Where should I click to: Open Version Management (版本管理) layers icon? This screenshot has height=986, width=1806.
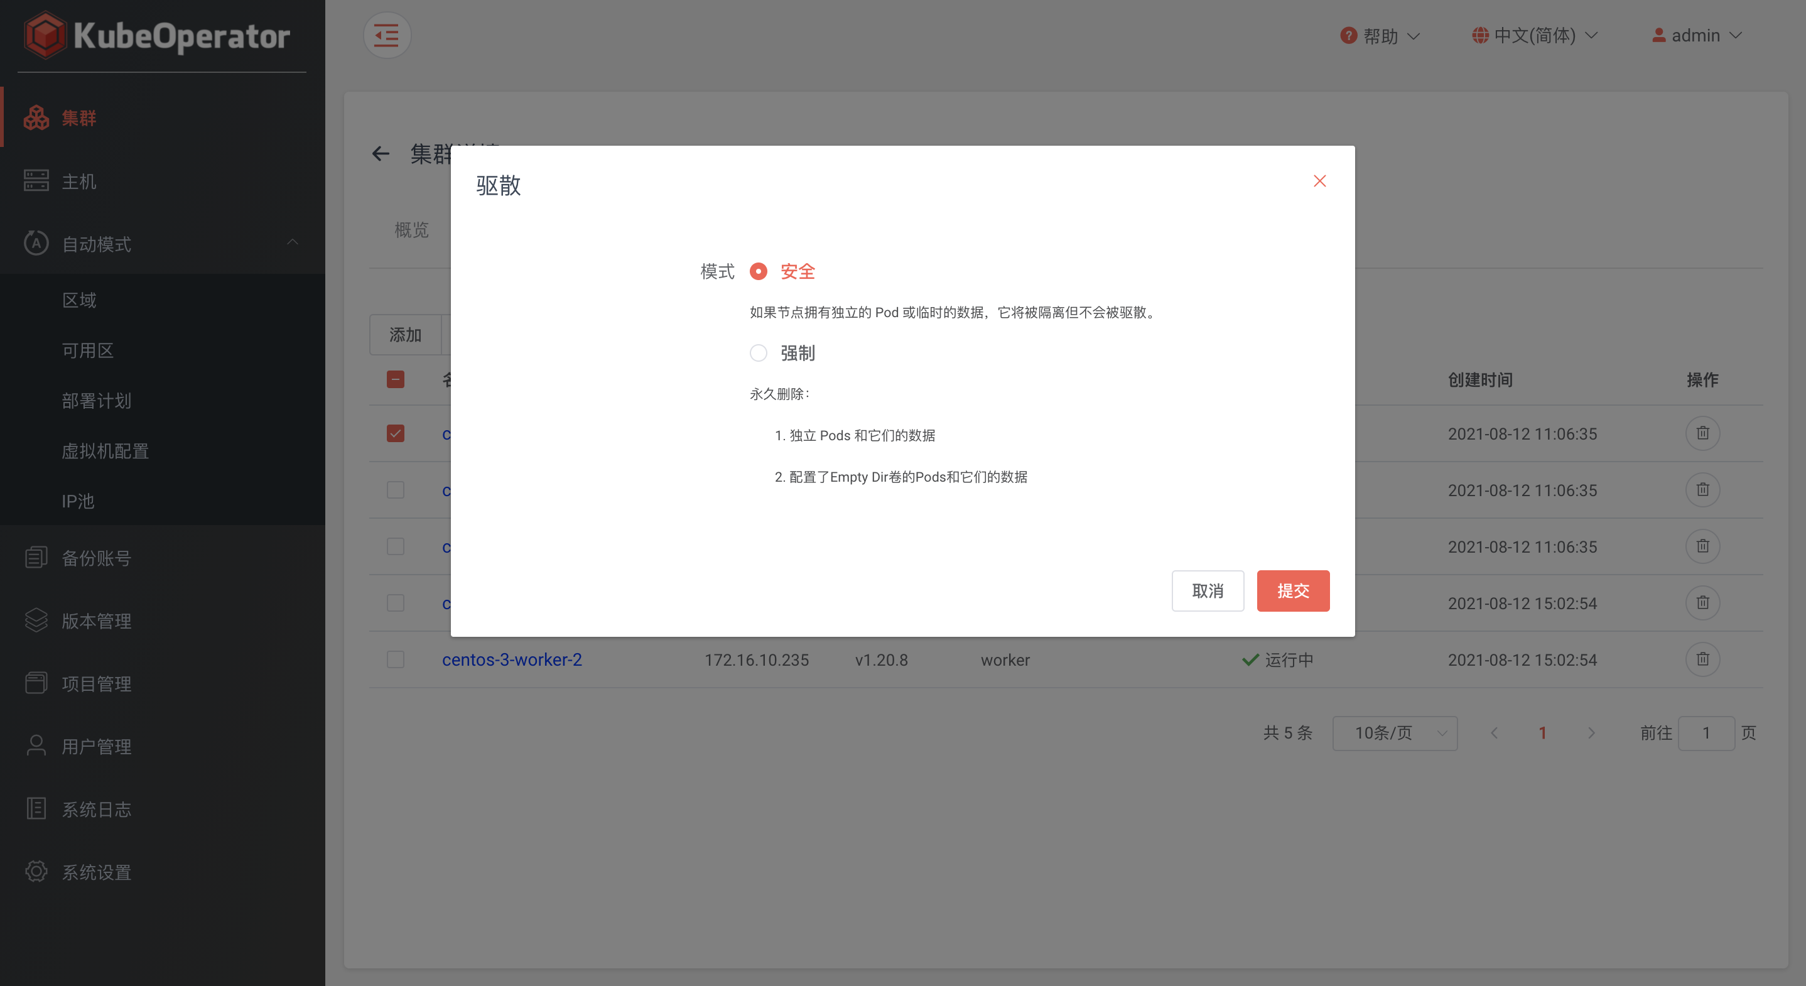pos(36,620)
